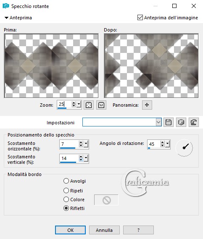Reset settings to default arrow icon
The image size is (203, 239).
[194, 122]
